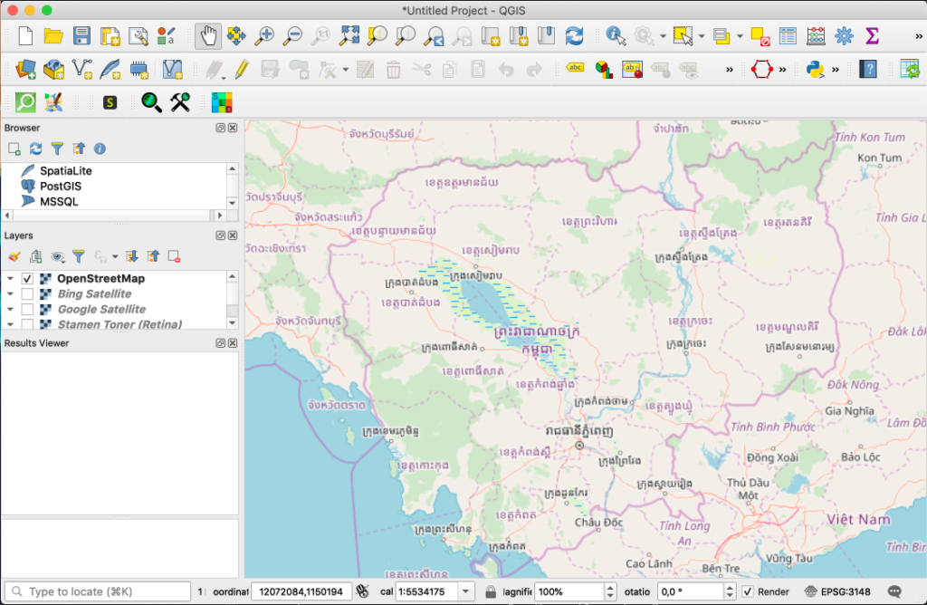Select the Identify Features tool
Viewport: 927px width, 605px height.
[616, 36]
